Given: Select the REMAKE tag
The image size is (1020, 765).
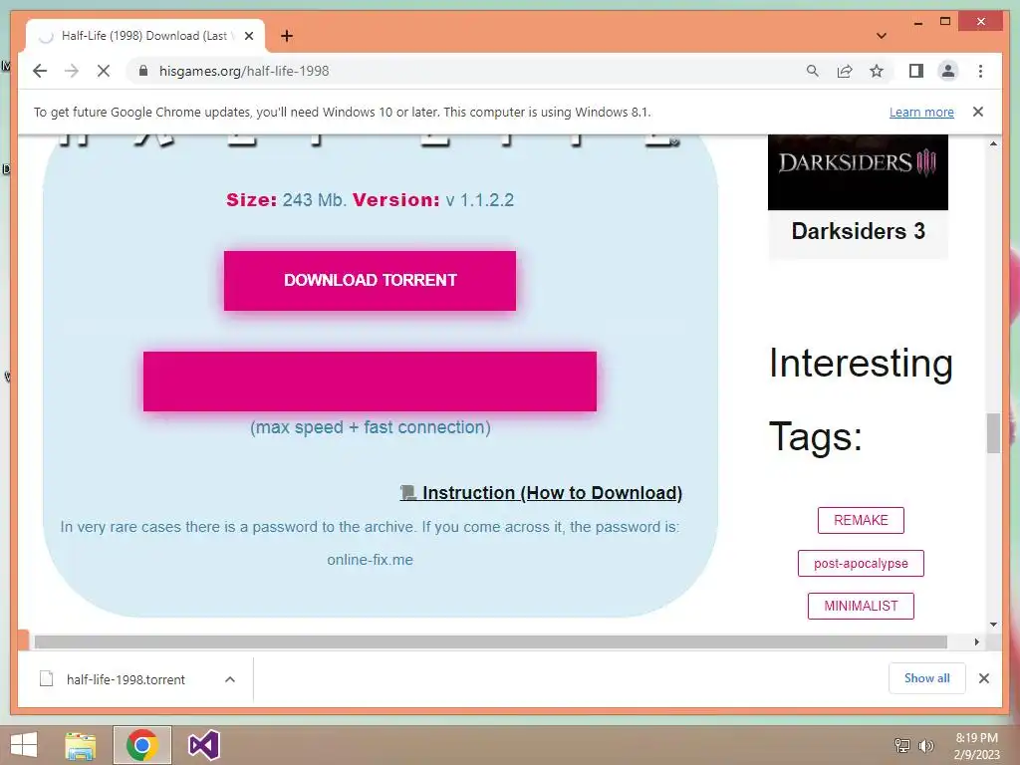Looking at the screenshot, I should click(x=861, y=520).
